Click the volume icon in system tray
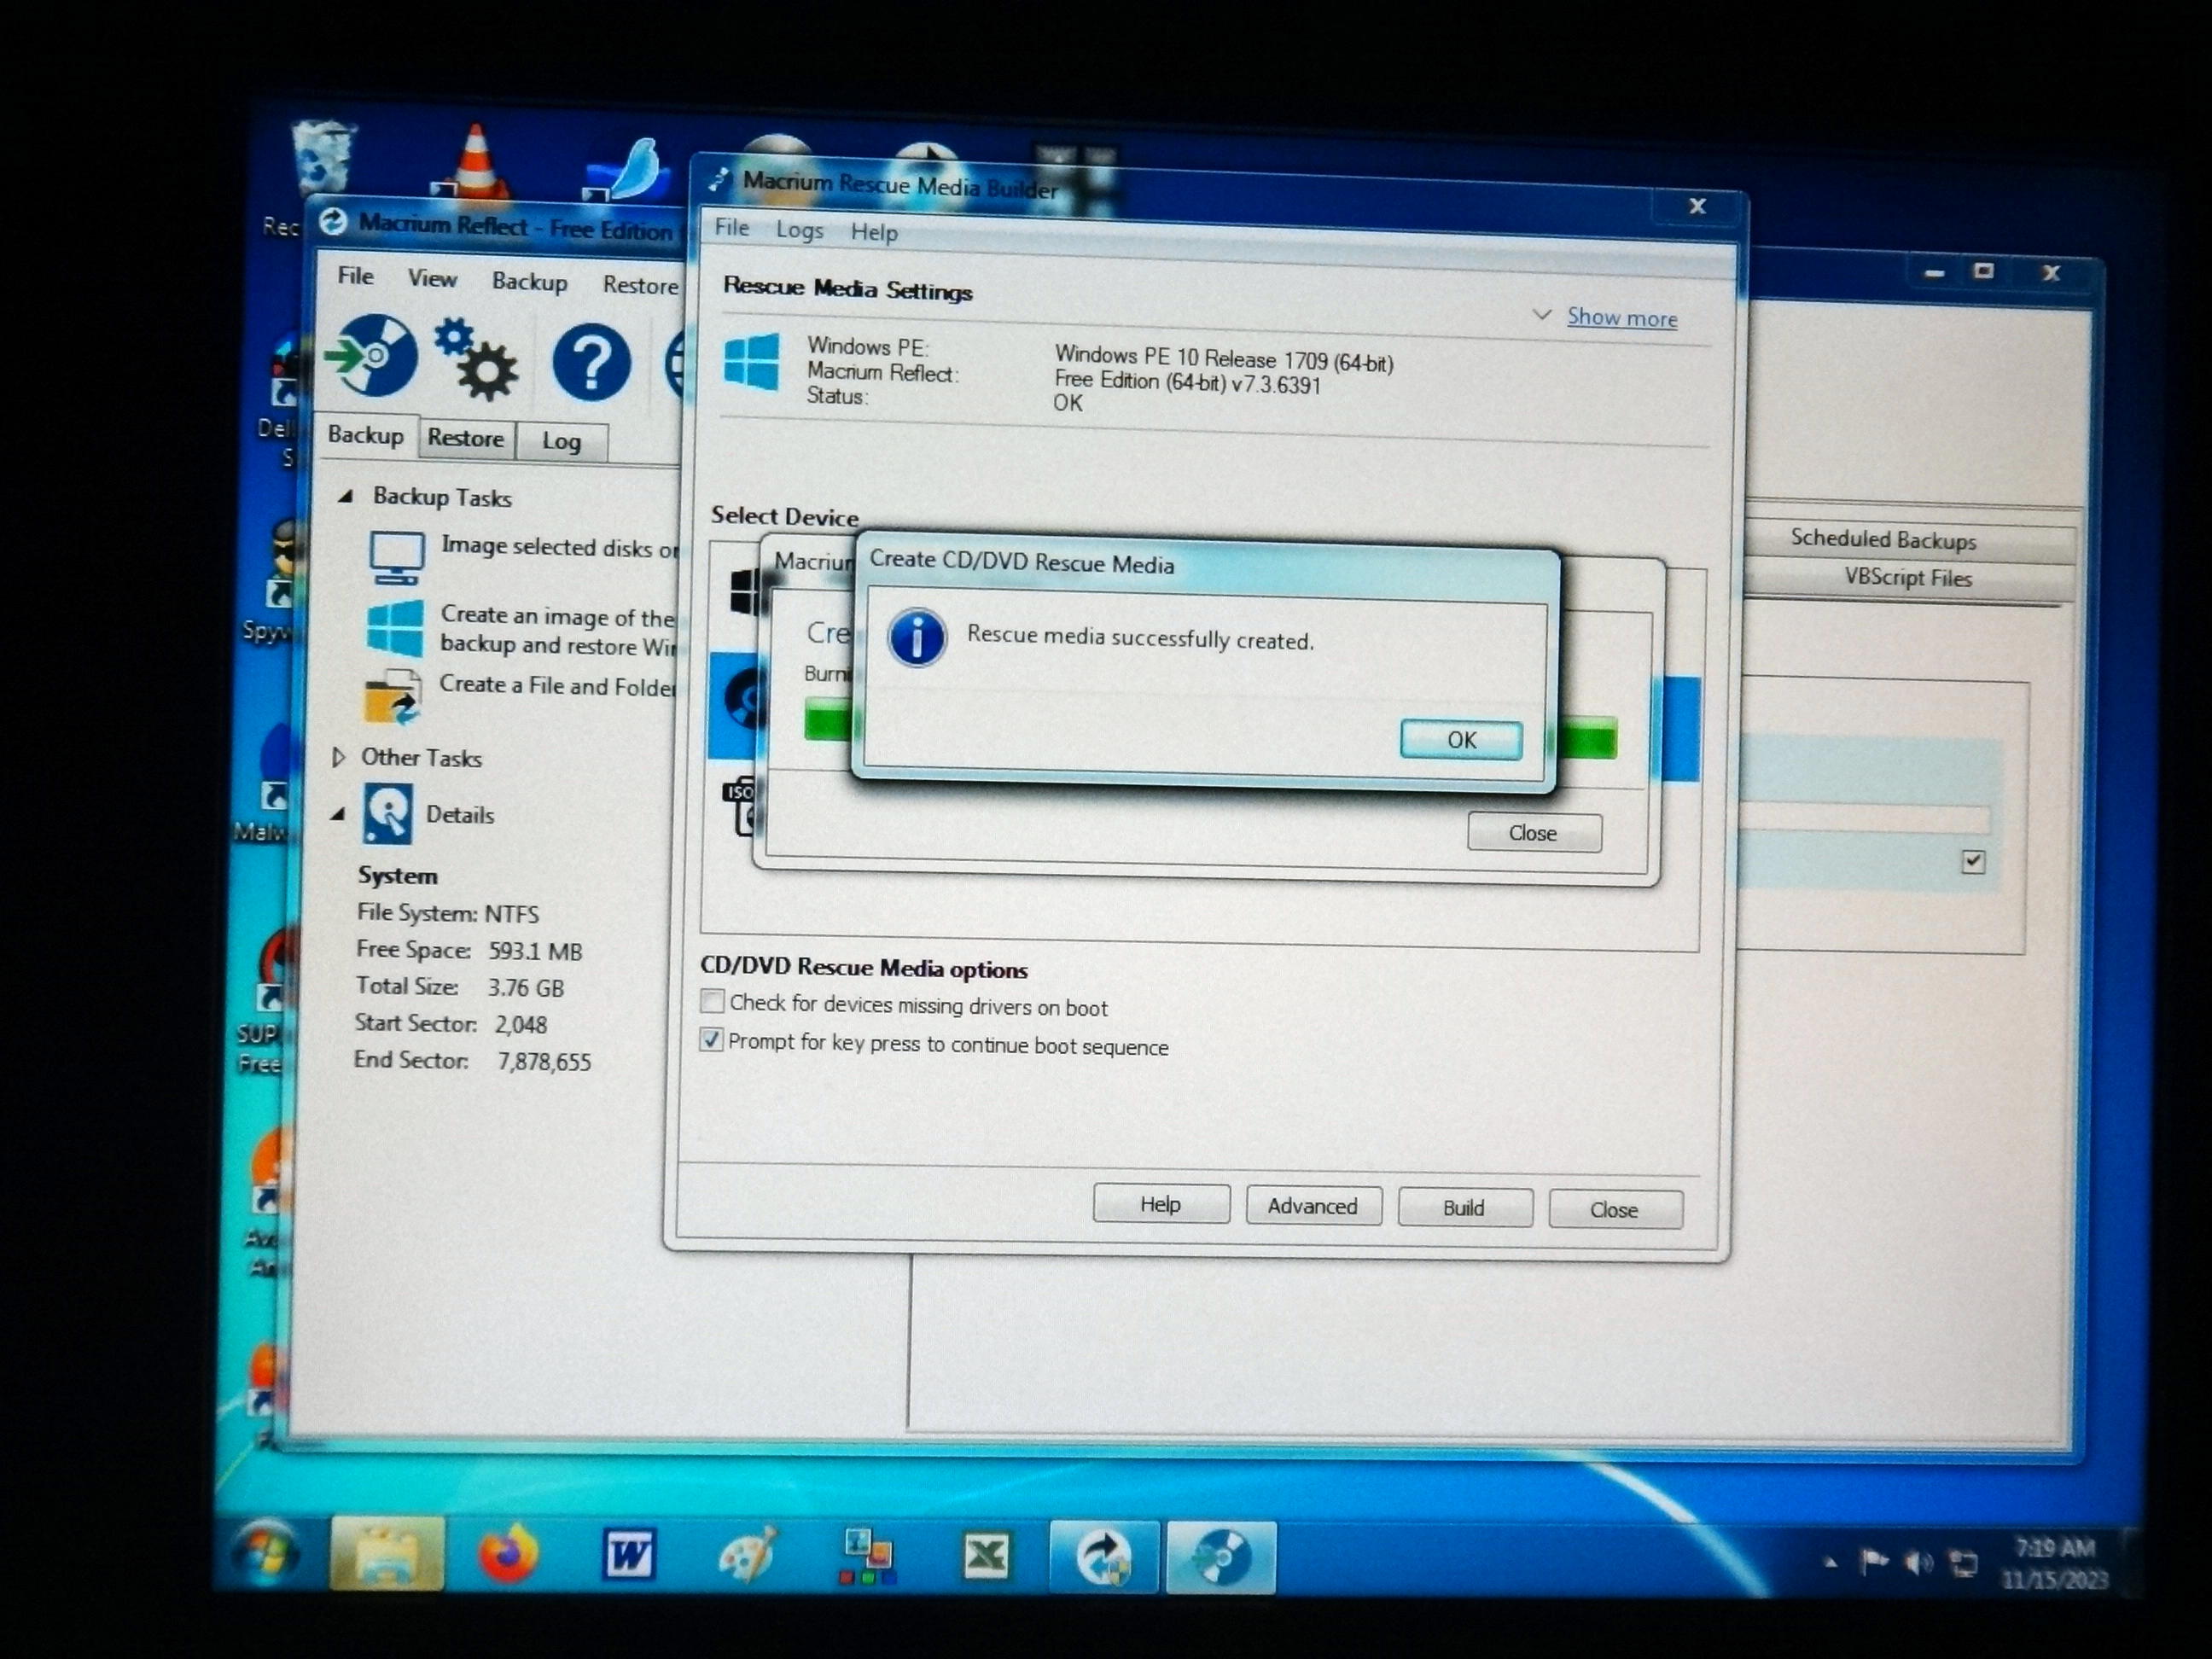Viewport: 2212px width, 1659px height. pos(1918,1562)
